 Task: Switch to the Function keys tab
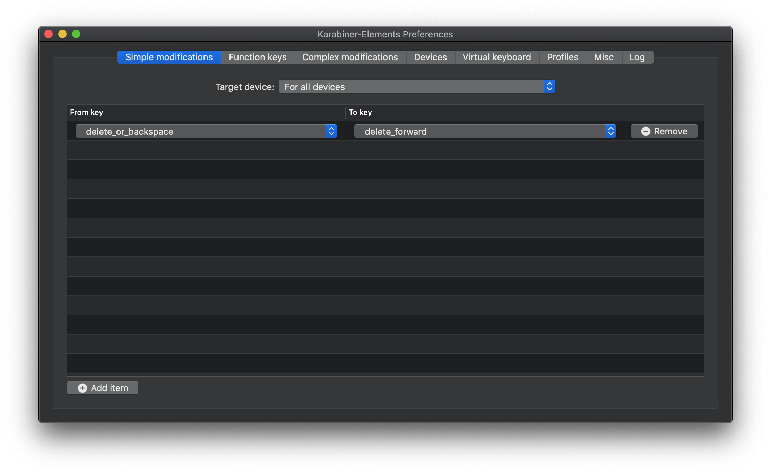pyautogui.click(x=258, y=57)
